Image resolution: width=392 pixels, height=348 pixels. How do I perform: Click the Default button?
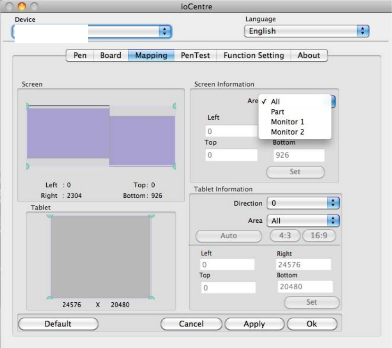(x=58, y=324)
